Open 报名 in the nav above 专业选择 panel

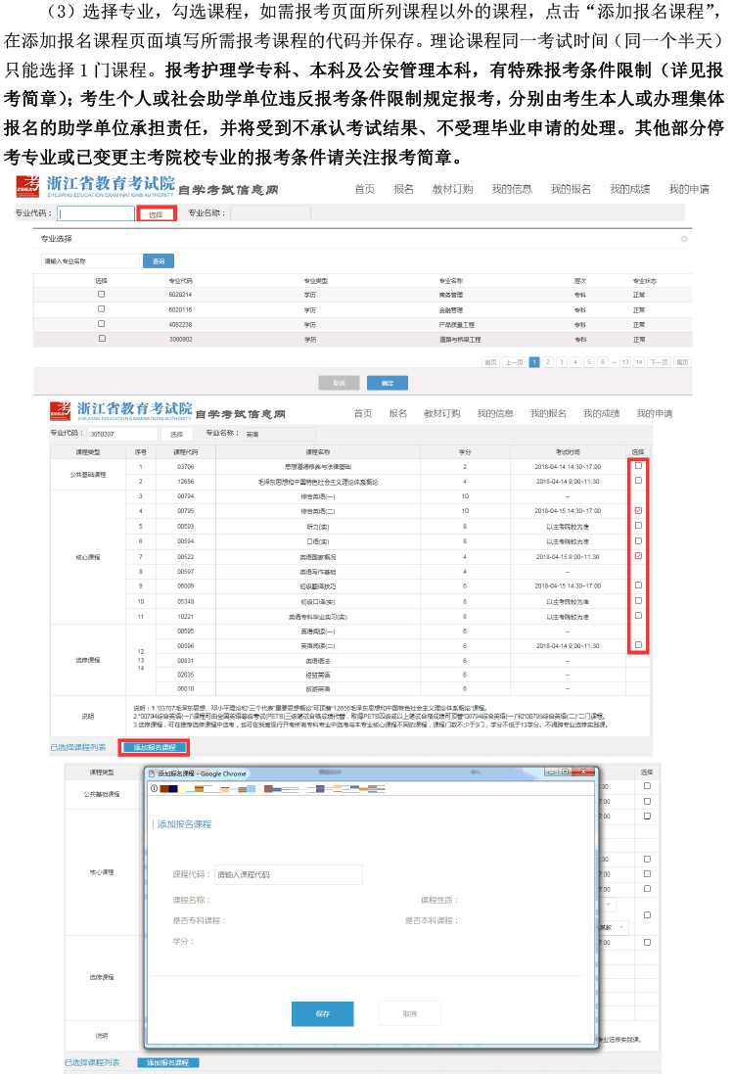(x=403, y=189)
